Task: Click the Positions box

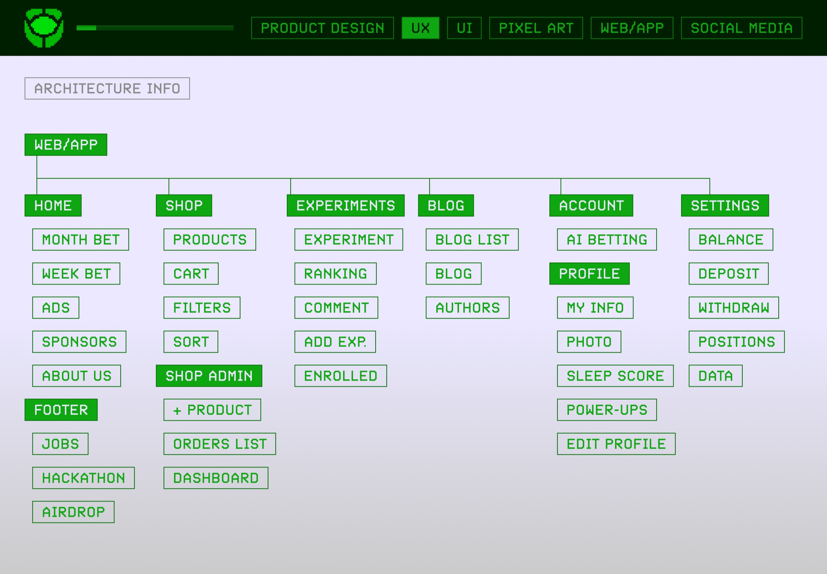Action: pyautogui.click(x=737, y=342)
